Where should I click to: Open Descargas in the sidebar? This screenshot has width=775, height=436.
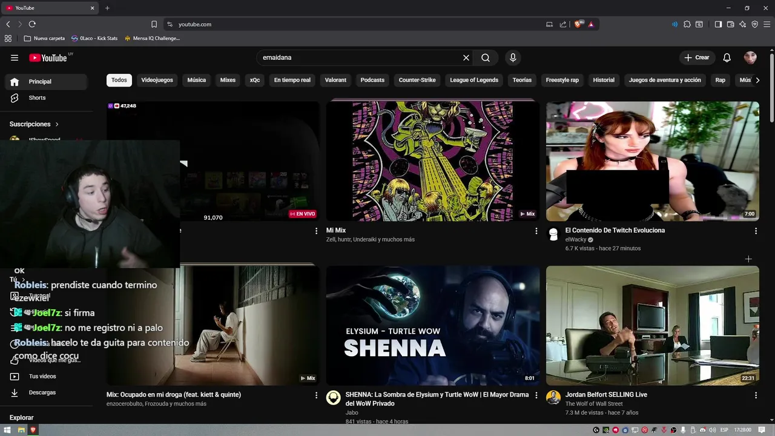pyautogui.click(x=45, y=392)
